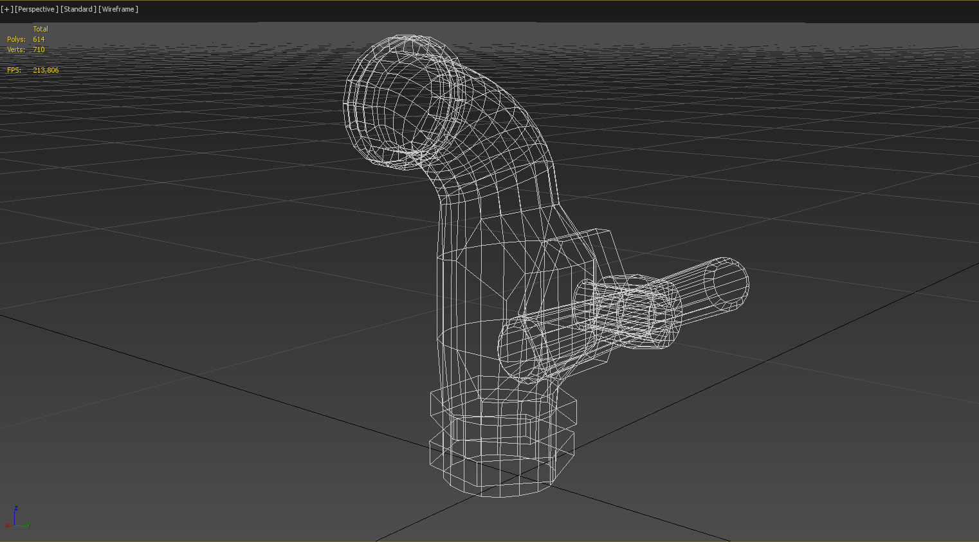Click the vertex count value 710
This screenshot has height=542, width=979.
click(39, 50)
